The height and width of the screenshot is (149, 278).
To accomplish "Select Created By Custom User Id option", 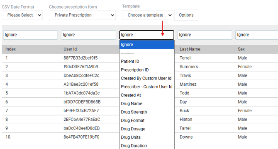I will point(147,78).
